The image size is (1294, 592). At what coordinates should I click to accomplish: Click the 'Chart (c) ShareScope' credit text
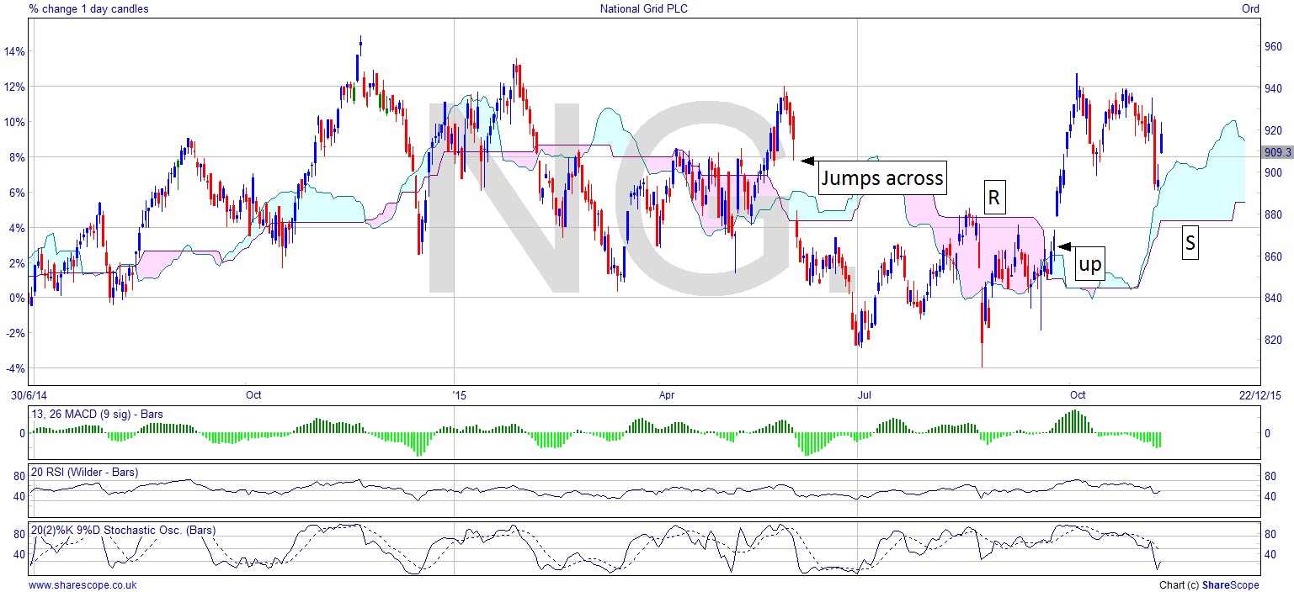[x=1208, y=585]
